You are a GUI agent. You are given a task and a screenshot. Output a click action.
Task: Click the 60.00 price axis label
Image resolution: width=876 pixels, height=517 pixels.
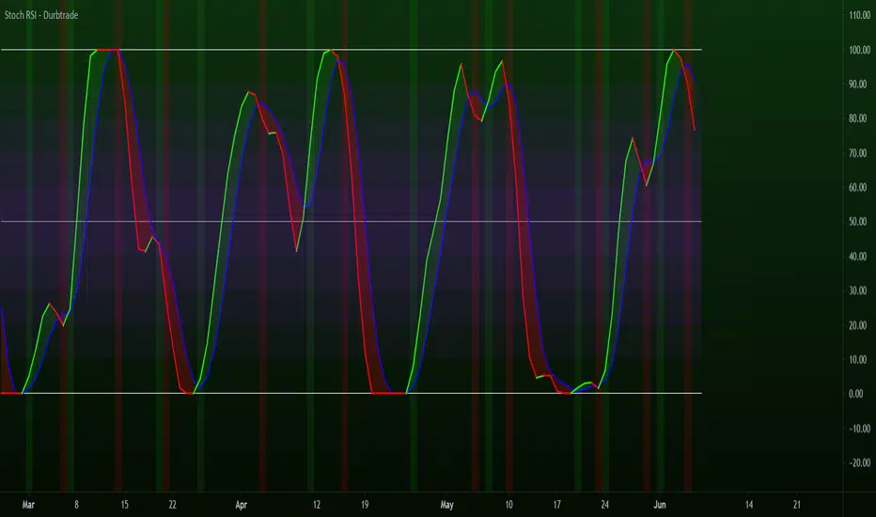coord(857,187)
